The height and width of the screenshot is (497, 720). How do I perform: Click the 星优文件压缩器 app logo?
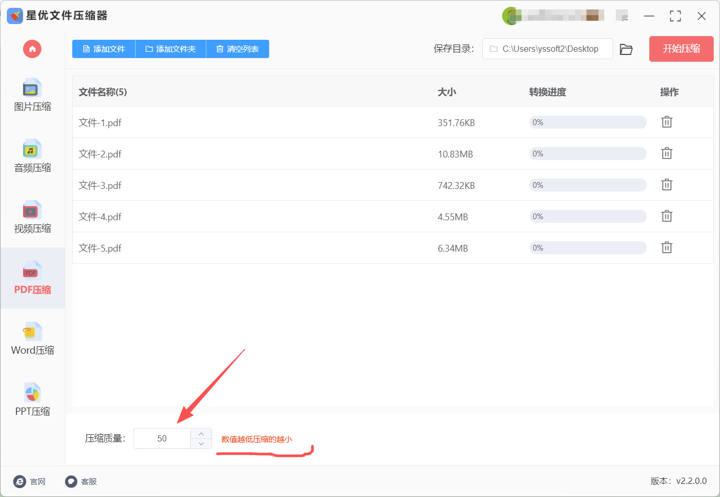click(15, 16)
